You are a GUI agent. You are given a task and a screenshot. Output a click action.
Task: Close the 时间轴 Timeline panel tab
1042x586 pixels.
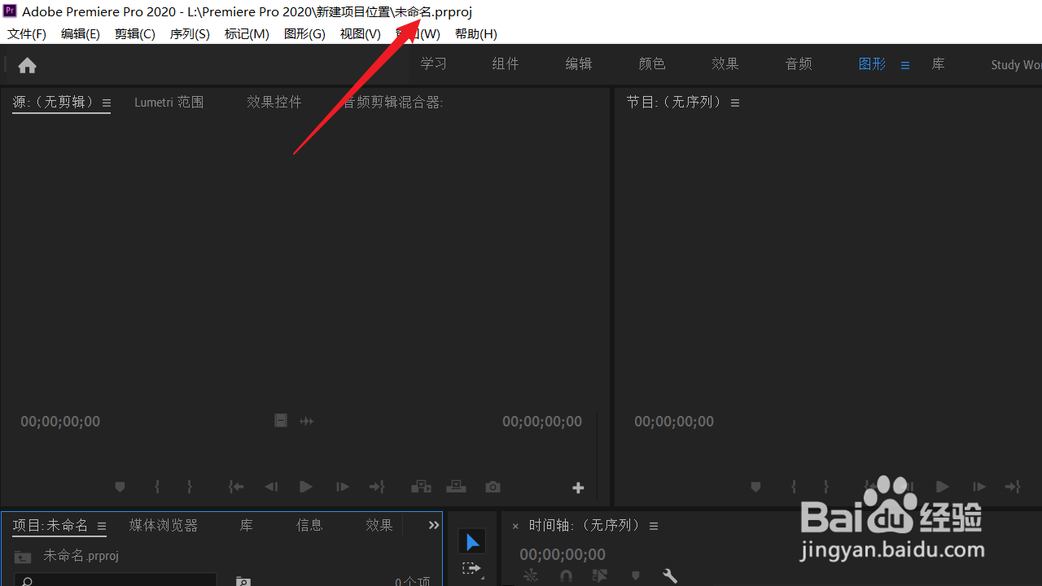515,527
